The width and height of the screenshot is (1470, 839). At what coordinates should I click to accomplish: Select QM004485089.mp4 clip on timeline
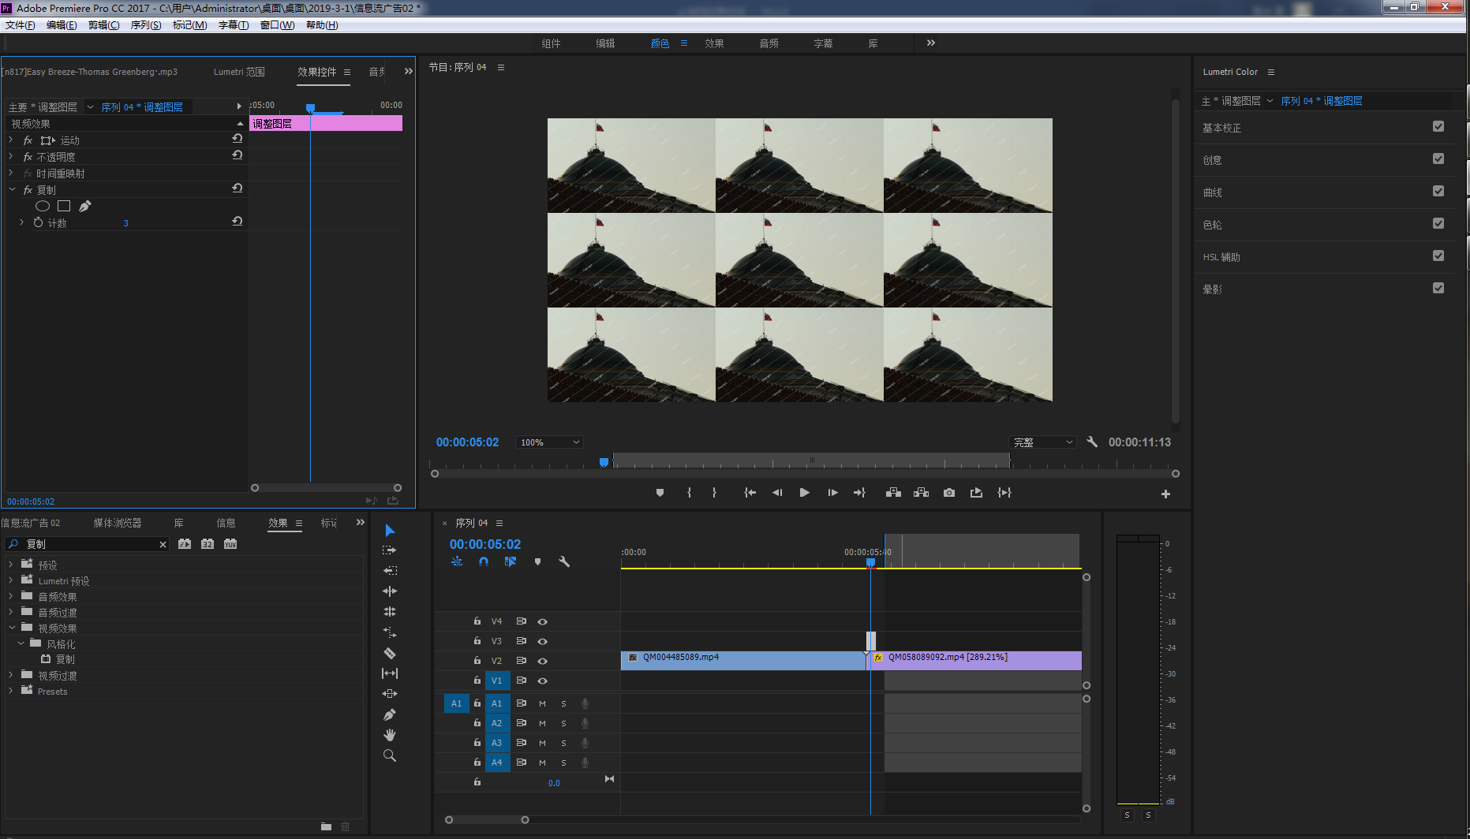743,661
